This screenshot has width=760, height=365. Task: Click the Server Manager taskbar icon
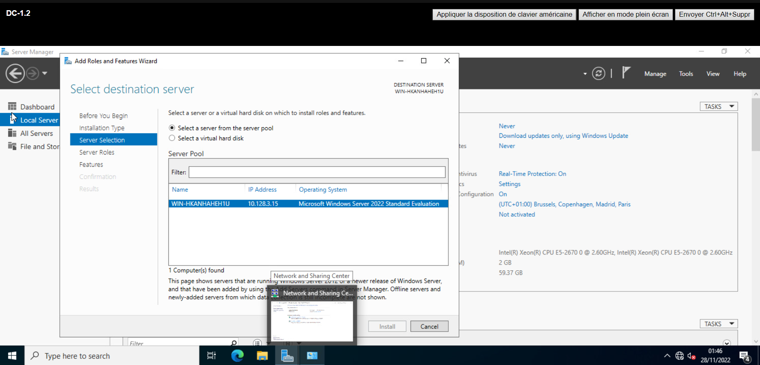click(287, 356)
